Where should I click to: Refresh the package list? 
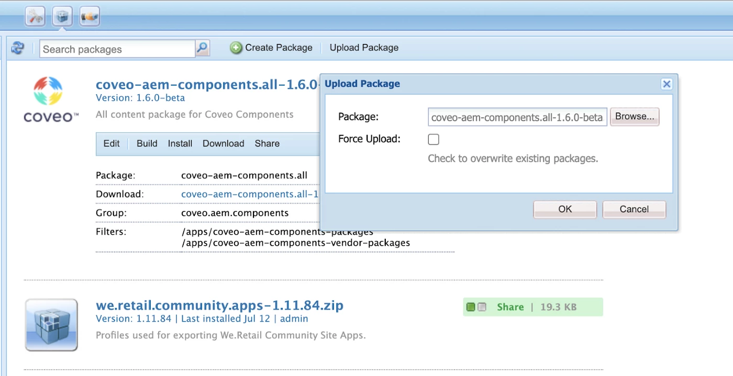(18, 48)
